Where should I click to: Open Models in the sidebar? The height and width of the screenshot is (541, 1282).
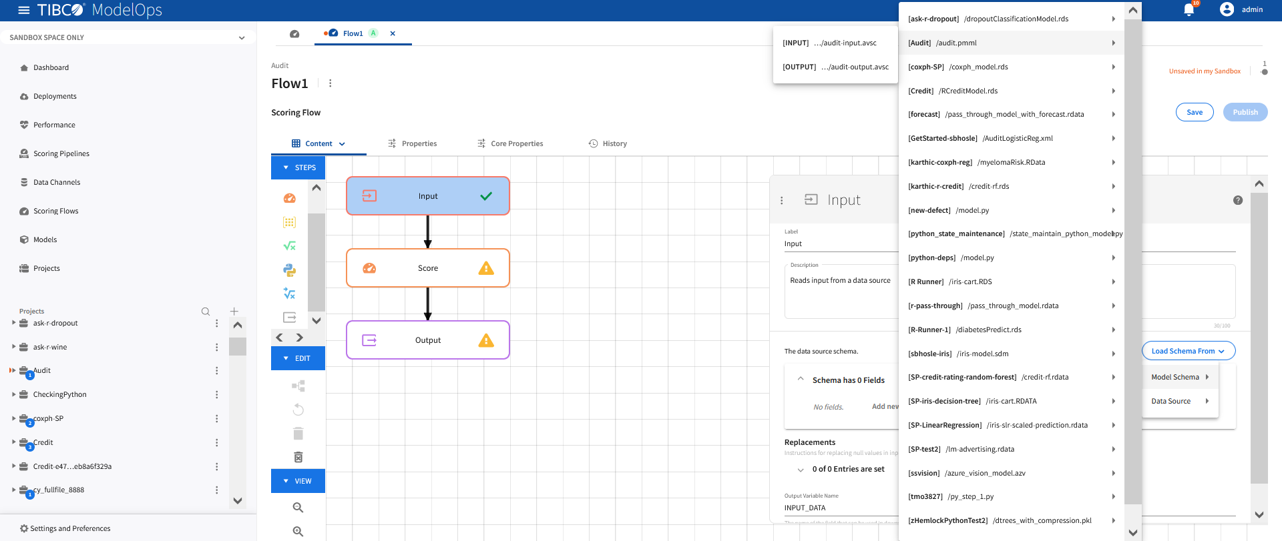coord(45,239)
